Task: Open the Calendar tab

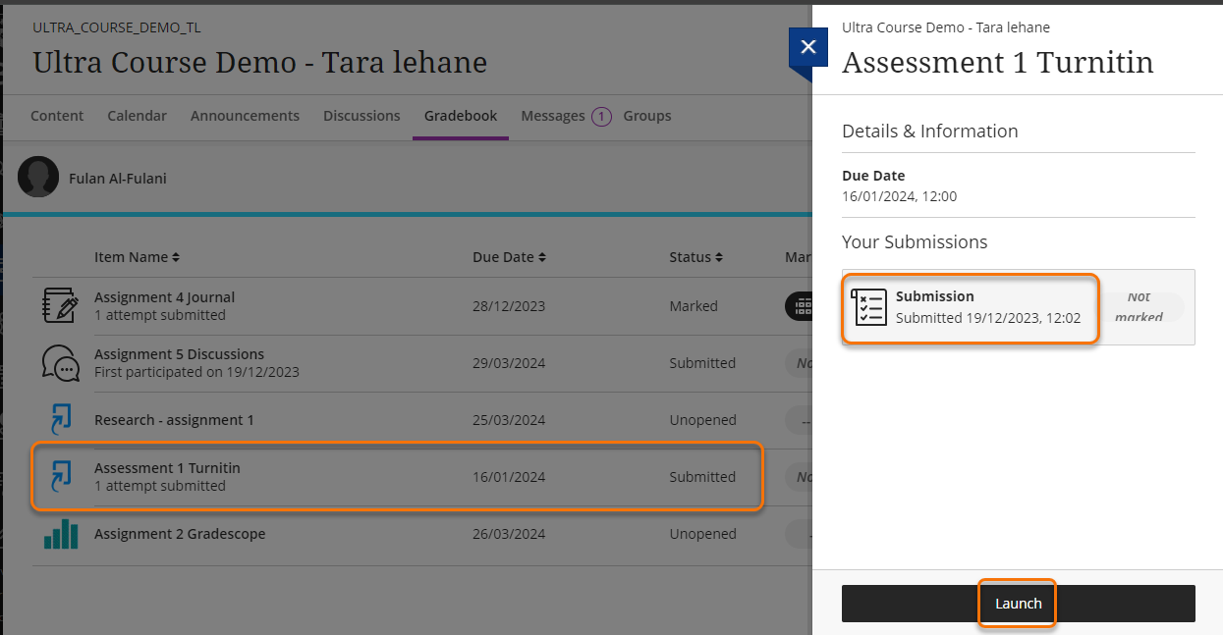Action: (x=137, y=116)
